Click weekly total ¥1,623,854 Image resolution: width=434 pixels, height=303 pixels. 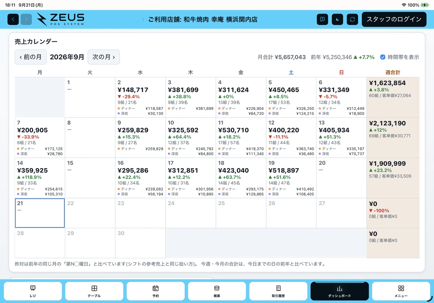pyautogui.click(x=387, y=83)
